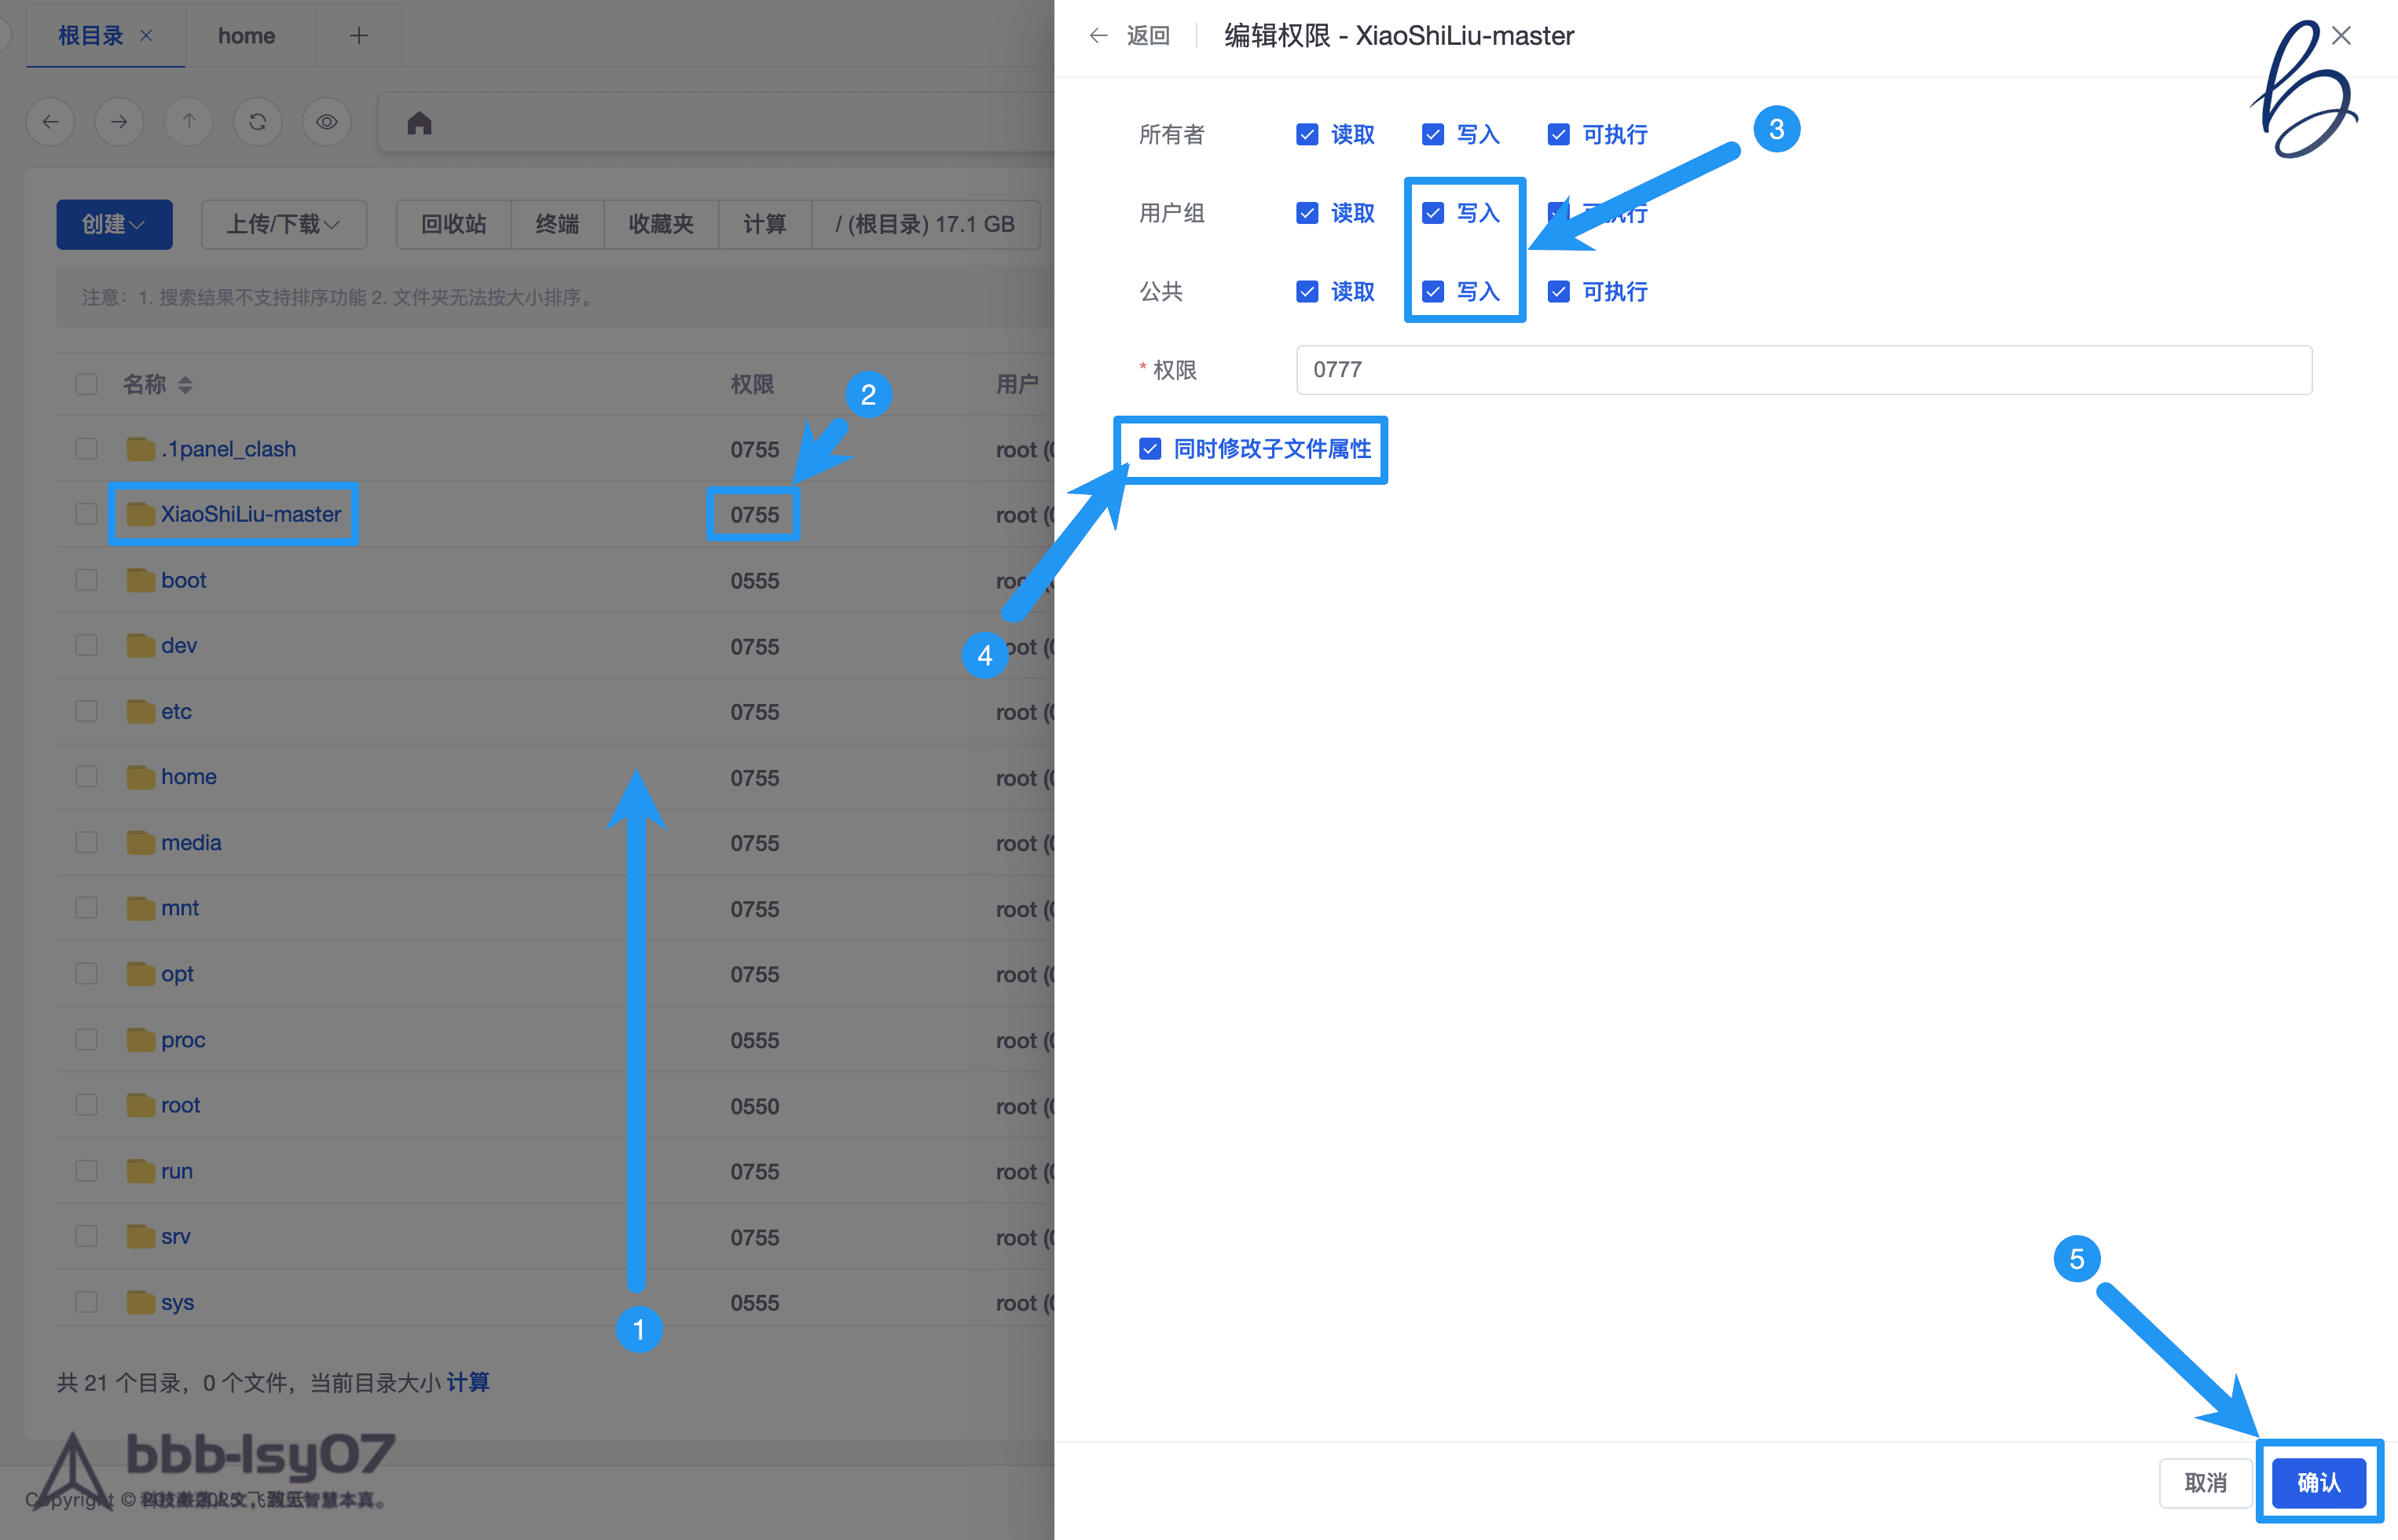
Task: Click the forward arrow navigation icon
Action: pyautogui.click(x=119, y=122)
